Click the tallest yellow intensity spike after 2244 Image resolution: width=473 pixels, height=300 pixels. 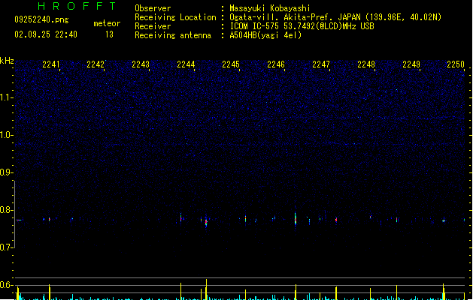pyautogui.click(x=206, y=289)
